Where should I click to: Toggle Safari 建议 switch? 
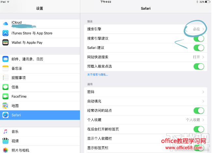[199, 48]
